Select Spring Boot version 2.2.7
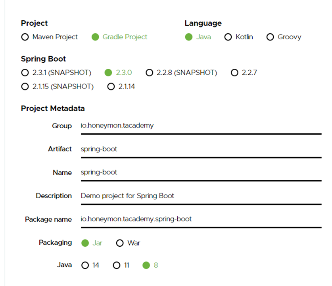 coord(234,73)
